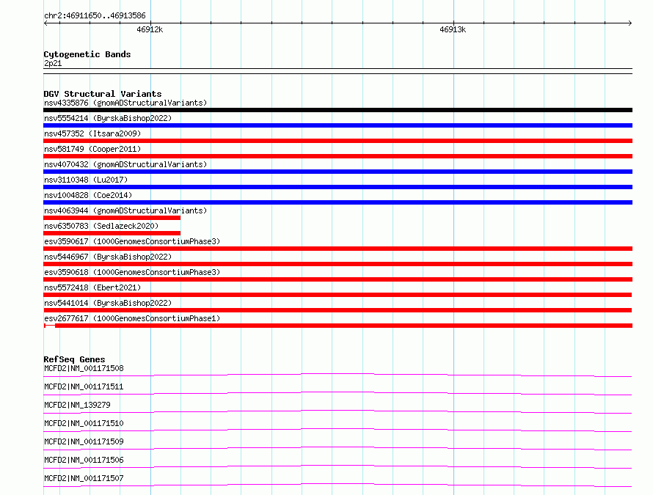Click the blue nsv5554214 variant bar
This screenshot has width=653, height=495.
click(338, 125)
